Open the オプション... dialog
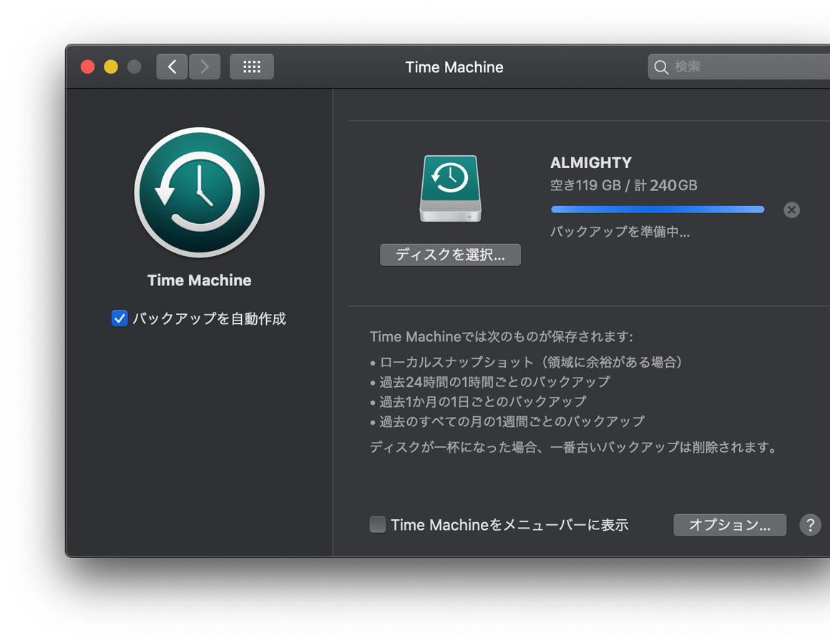Screen dimensions: 830x643 729,525
